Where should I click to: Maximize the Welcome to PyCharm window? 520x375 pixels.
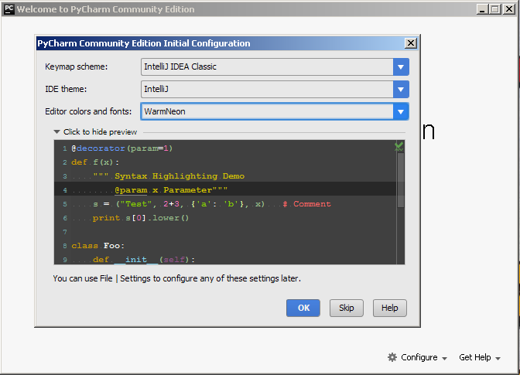495,9
